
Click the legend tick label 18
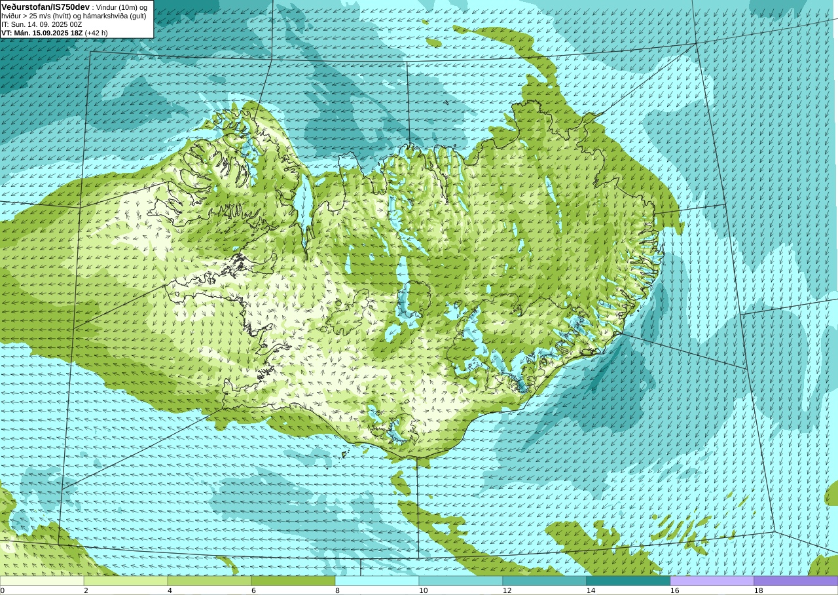click(758, 590)
